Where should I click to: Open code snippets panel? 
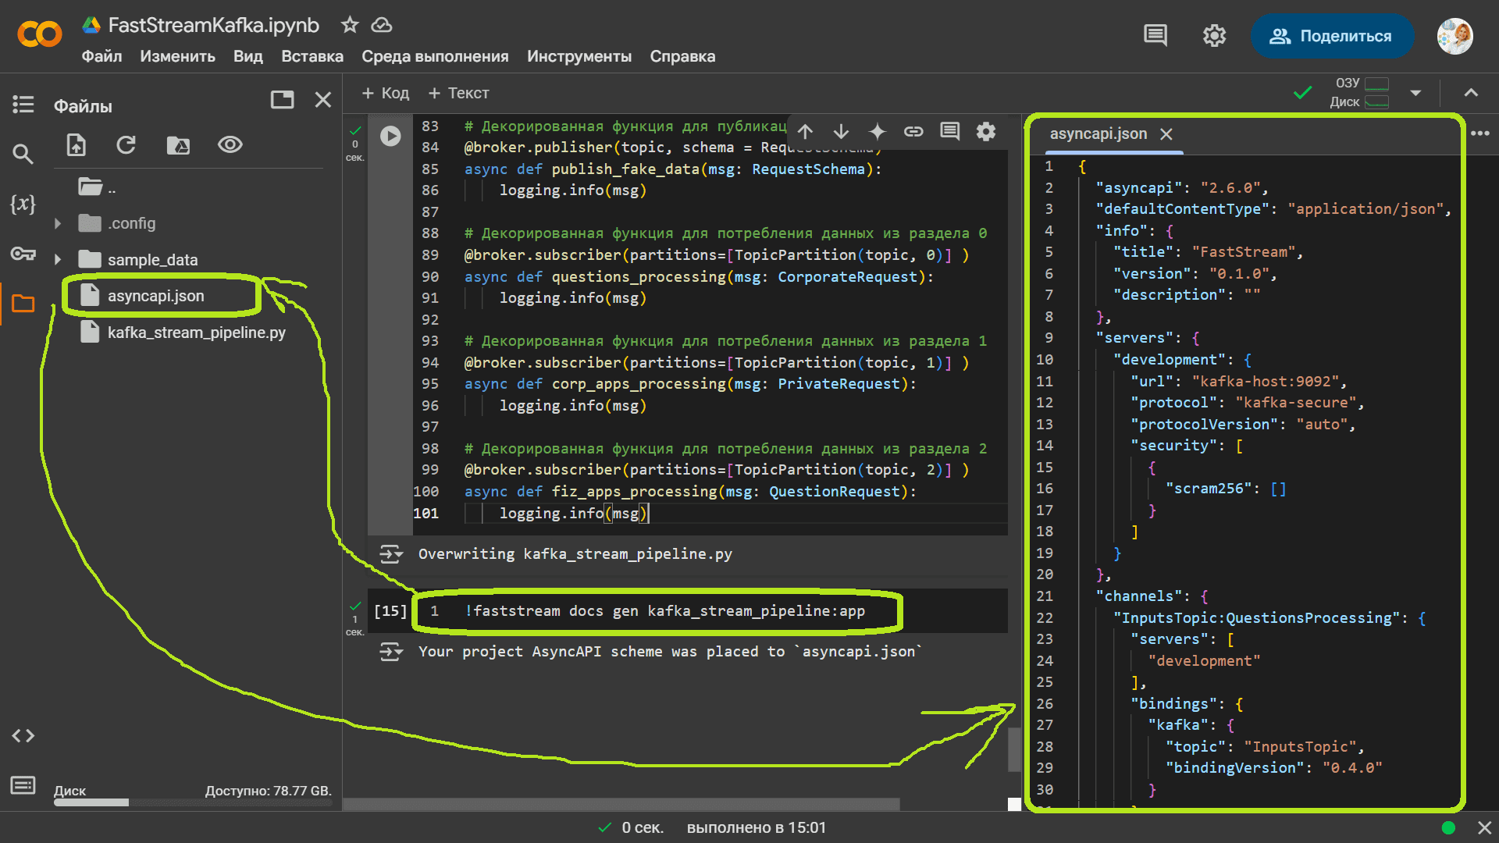click(23, 735)
